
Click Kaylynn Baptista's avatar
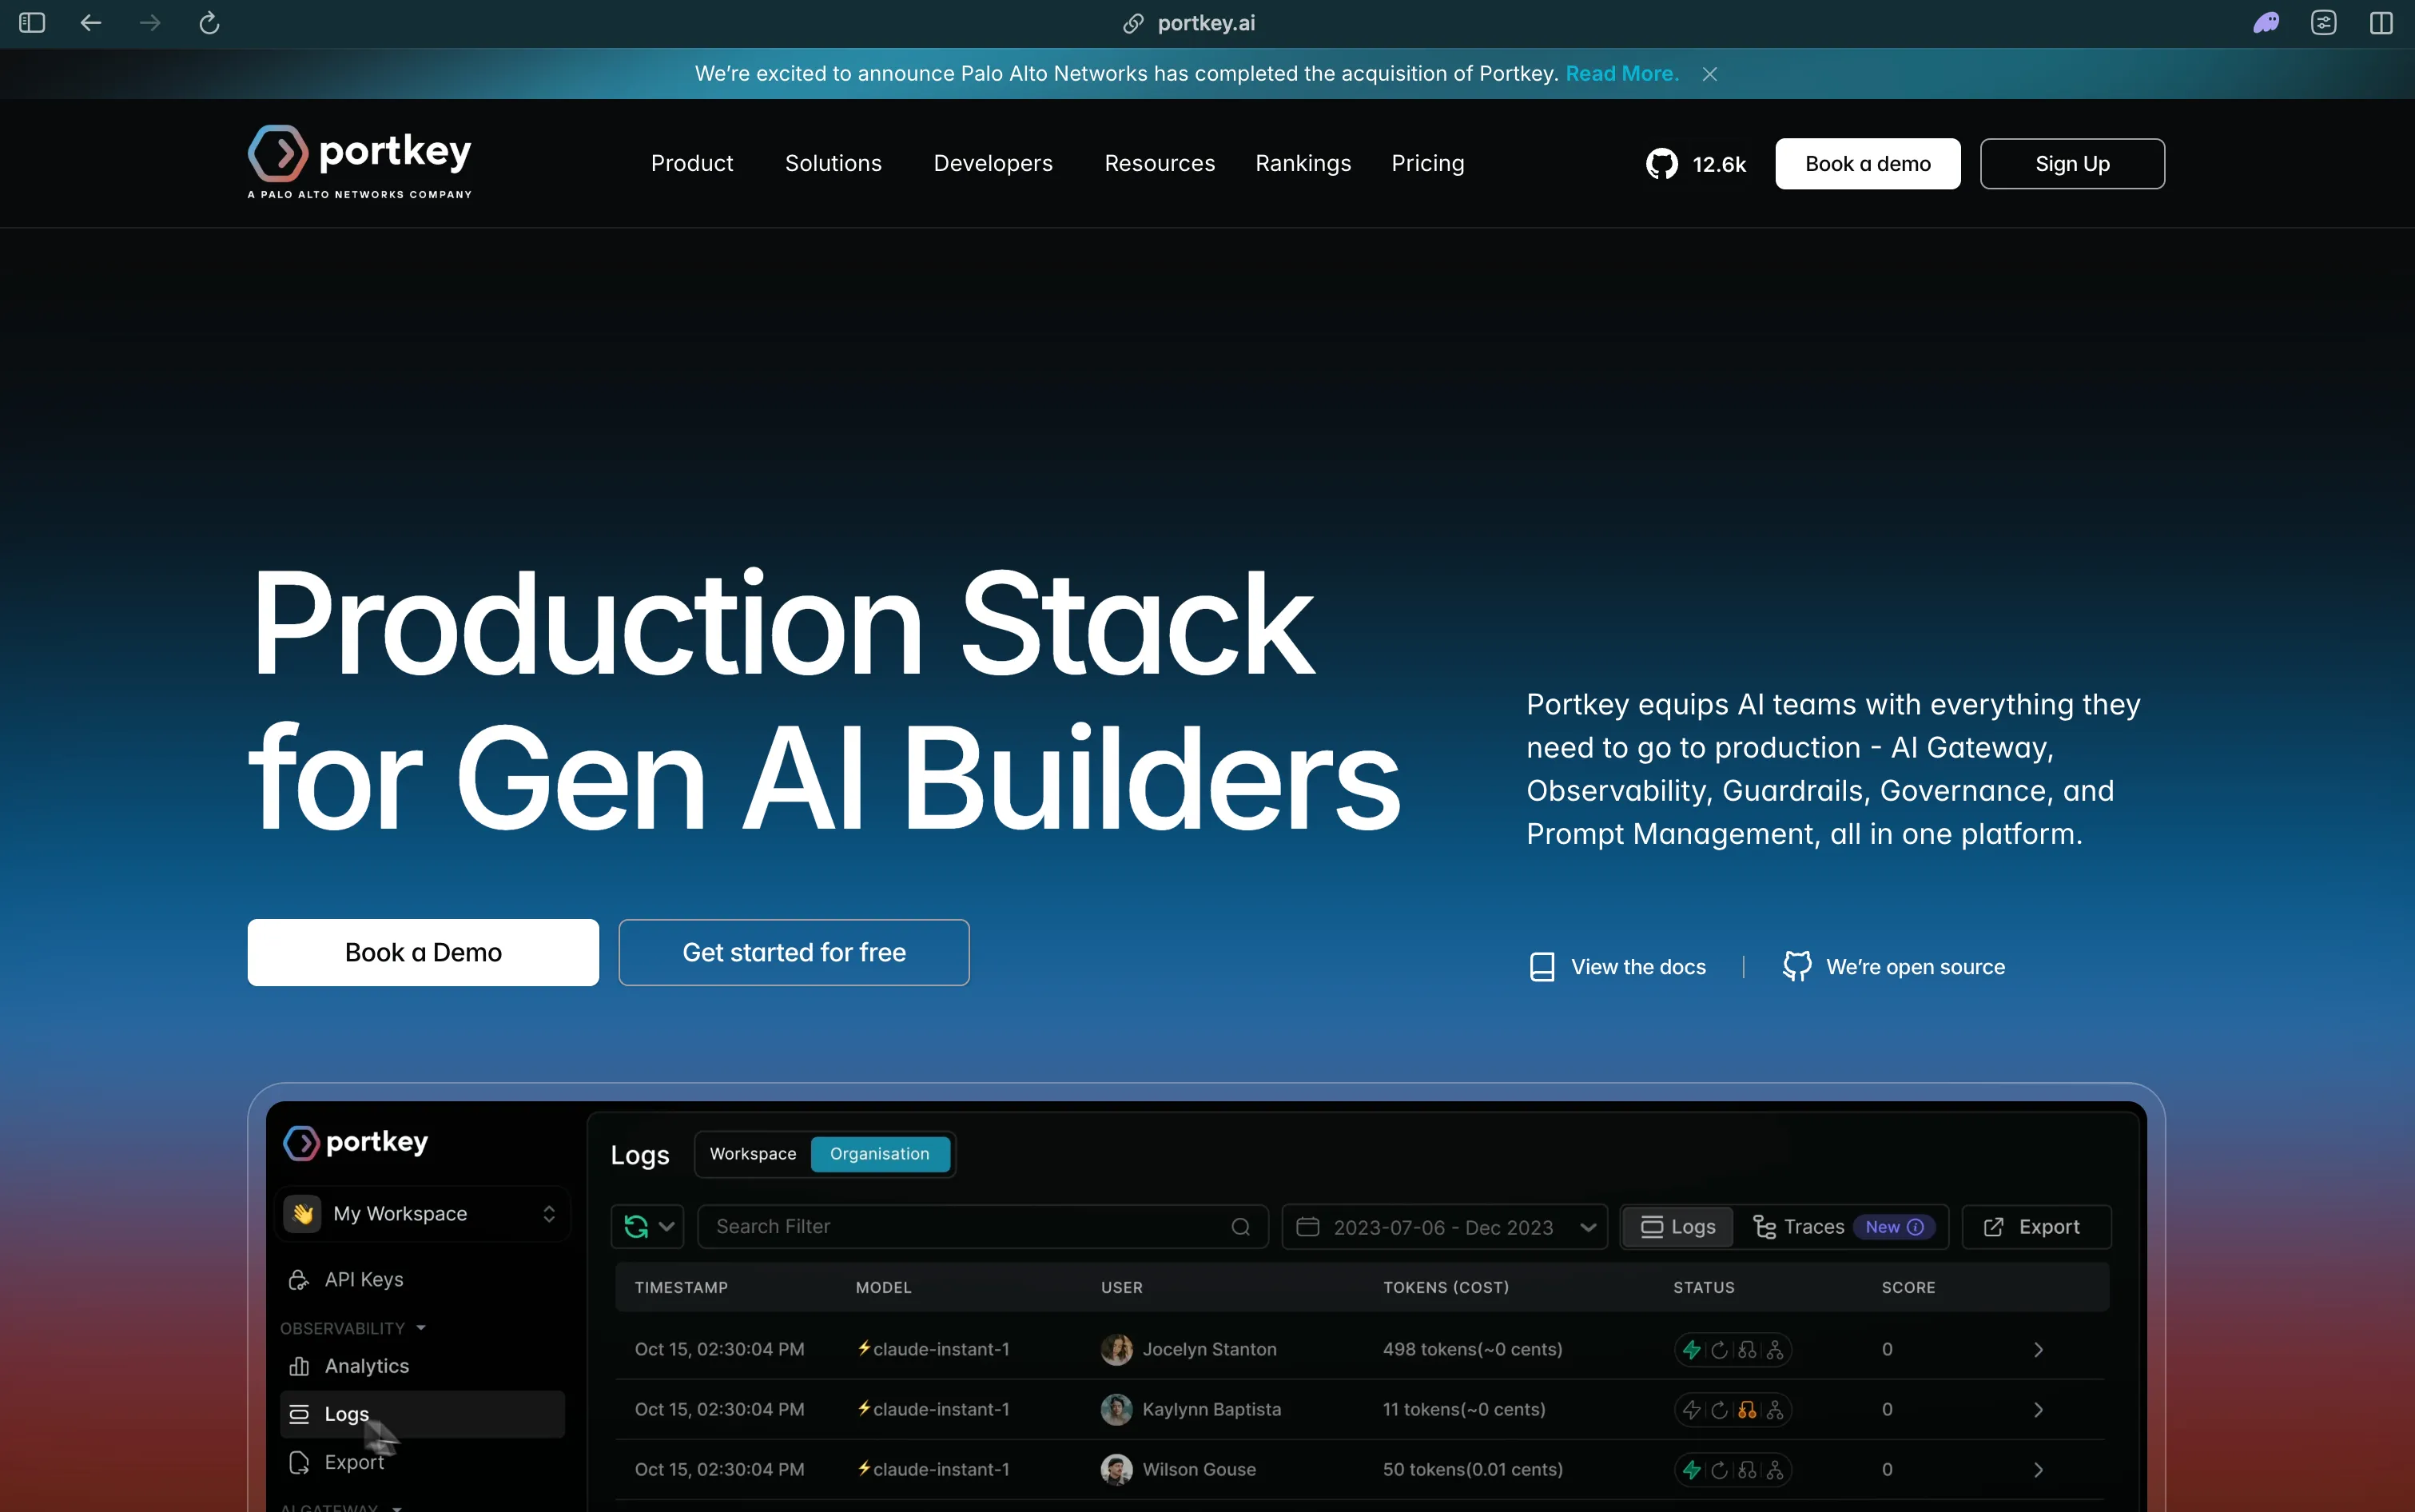(1116, 1410)
